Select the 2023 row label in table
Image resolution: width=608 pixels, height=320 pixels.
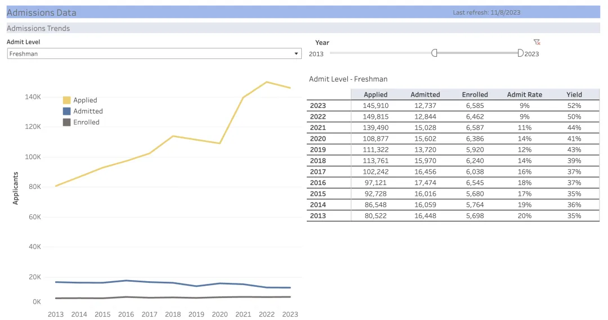pos(318,106)
